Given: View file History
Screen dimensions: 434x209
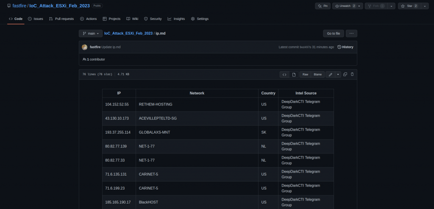Looking at the screenshot, I should click(345, 47).
